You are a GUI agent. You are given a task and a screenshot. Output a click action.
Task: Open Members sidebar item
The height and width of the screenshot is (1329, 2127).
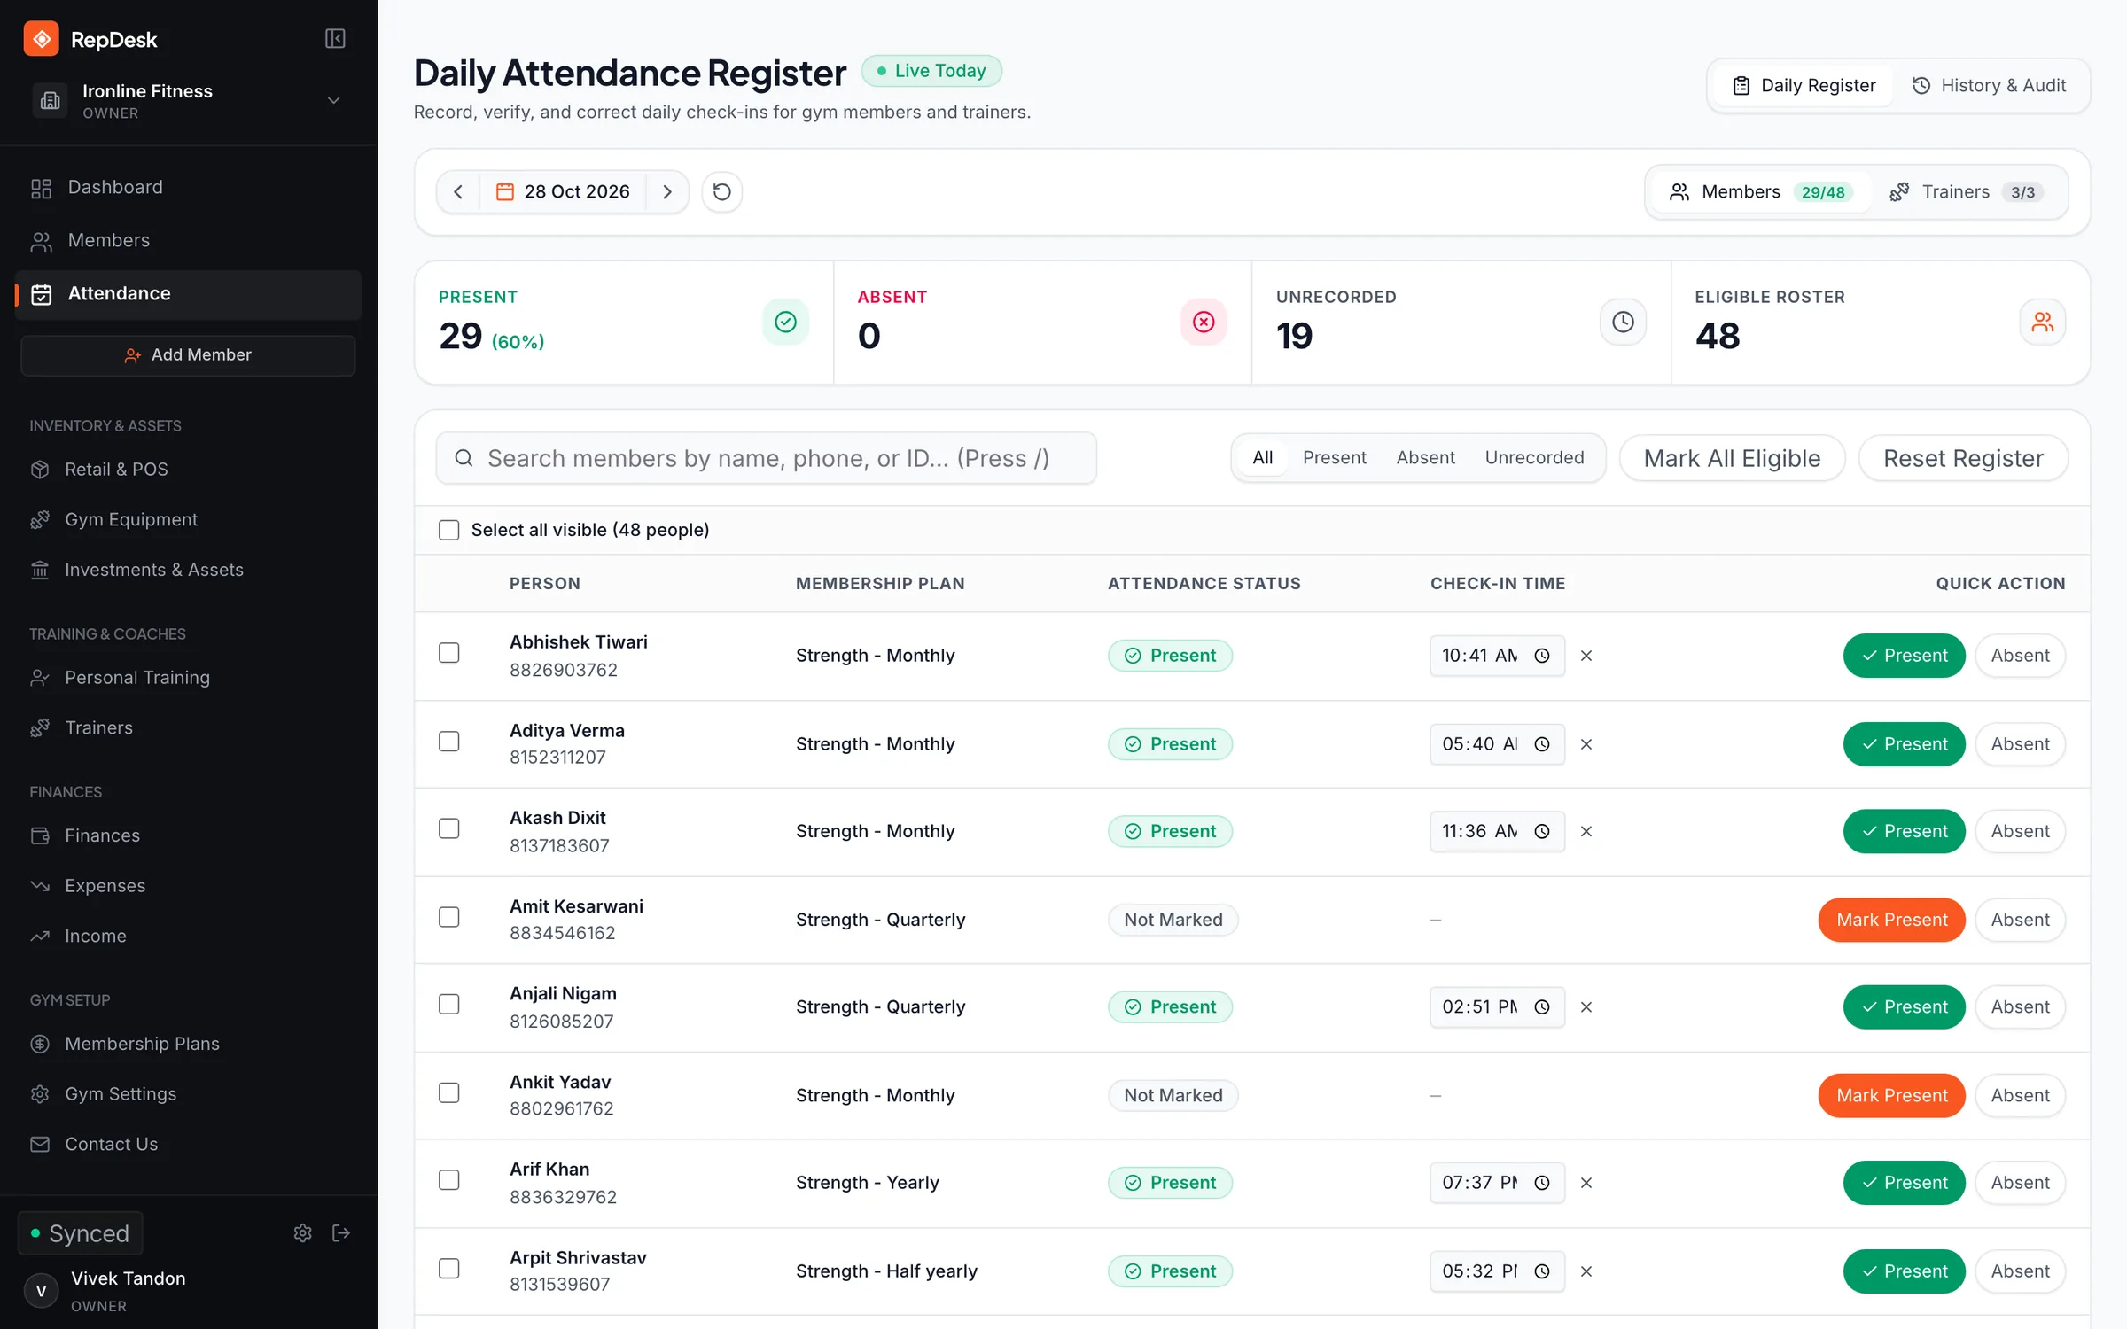click(x=188, y=240)
